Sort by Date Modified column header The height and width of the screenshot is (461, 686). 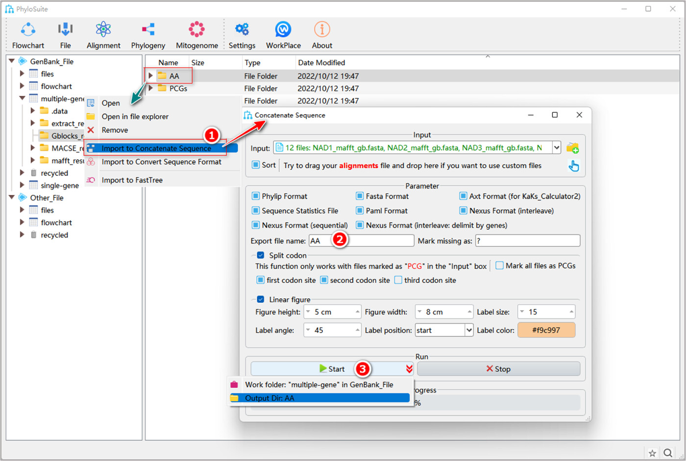point(321,63)
